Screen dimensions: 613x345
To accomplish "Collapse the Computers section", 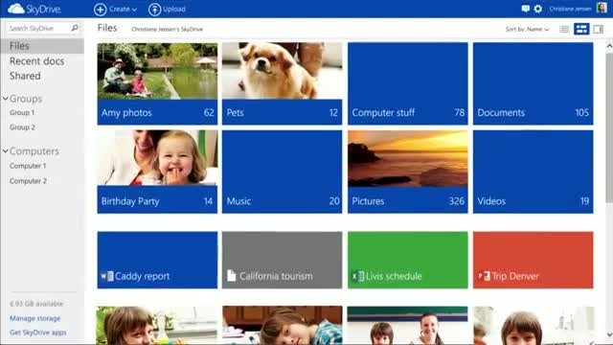I will coord(6,151).
